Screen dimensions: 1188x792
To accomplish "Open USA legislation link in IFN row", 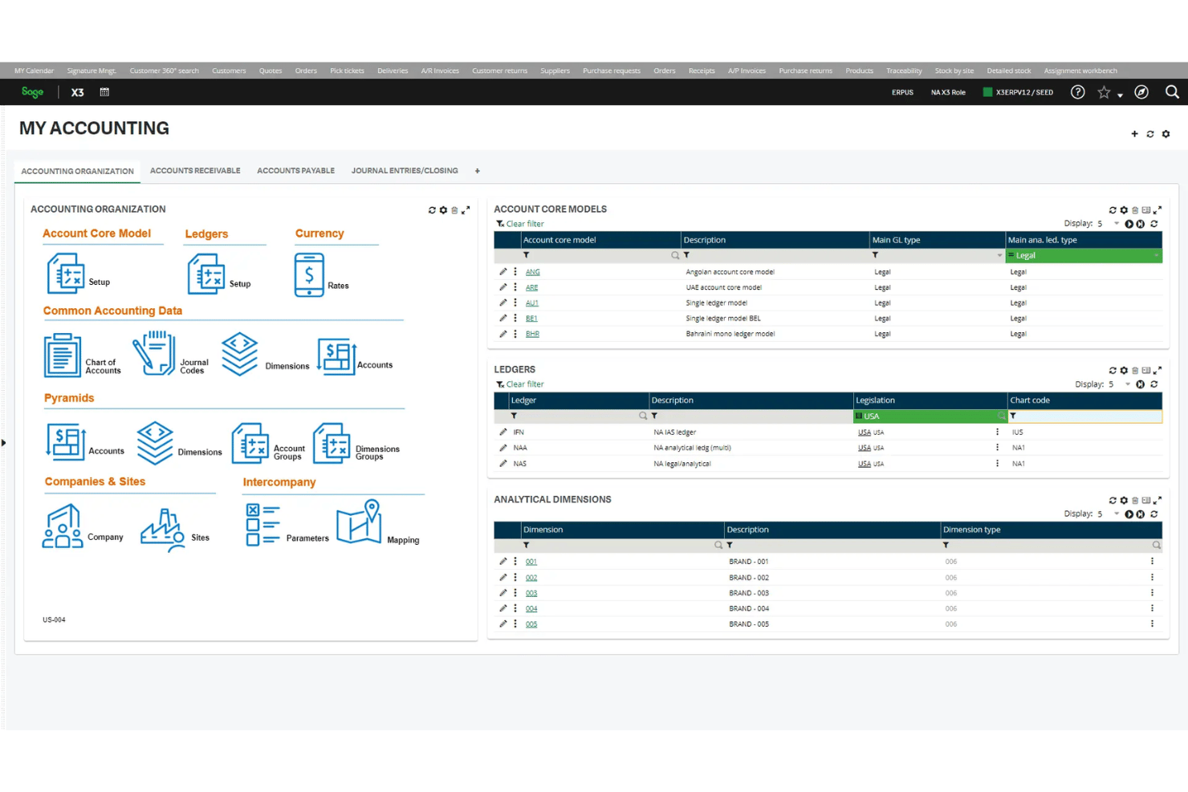I will 865,433.
